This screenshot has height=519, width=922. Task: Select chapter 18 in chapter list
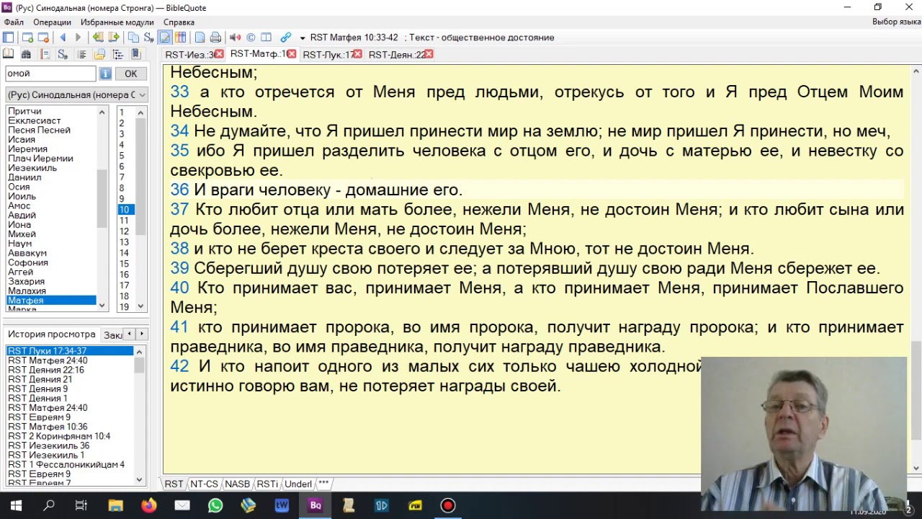(x=125, y=296)
